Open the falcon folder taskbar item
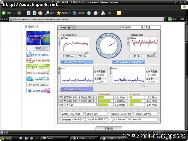188x141 pixels. coord(54,138)
